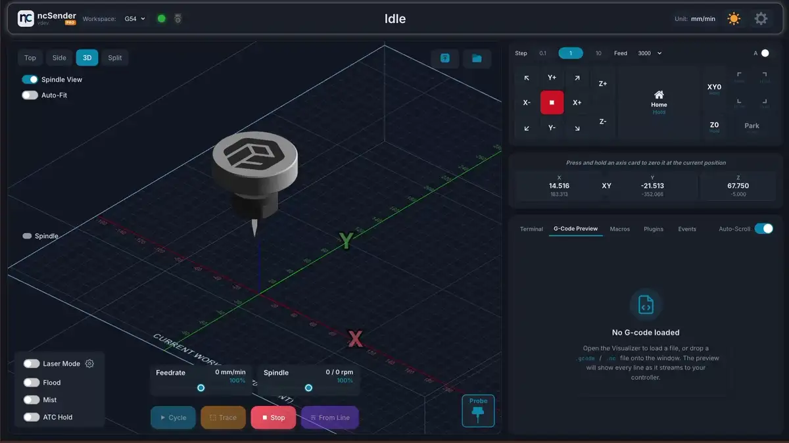Click the Stop button in the bottom bar
The height and width of the screenshot is (443, 789).
[274, 417]
